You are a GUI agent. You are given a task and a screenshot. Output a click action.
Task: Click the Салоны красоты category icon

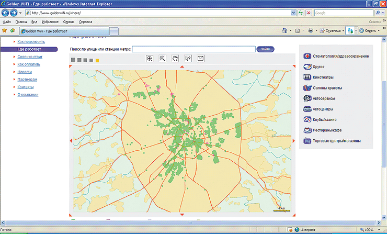click(308, 88)
